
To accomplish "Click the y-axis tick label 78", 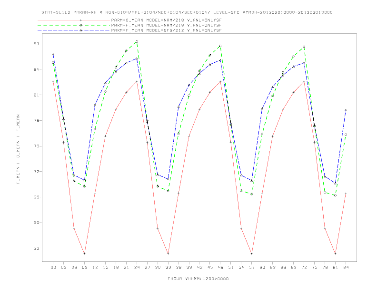I will 37,120.
